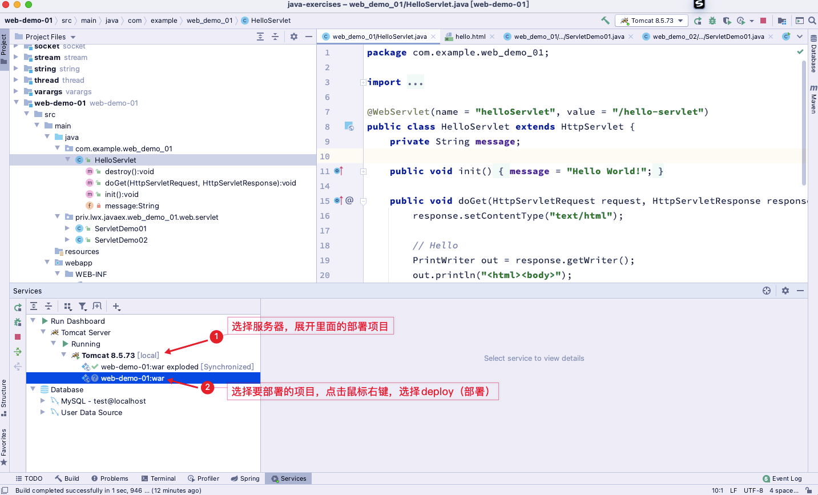This screenshot has width=818, height=495.
Task: Open Group By options in Services toolbar
Action: tap(68, 307)
